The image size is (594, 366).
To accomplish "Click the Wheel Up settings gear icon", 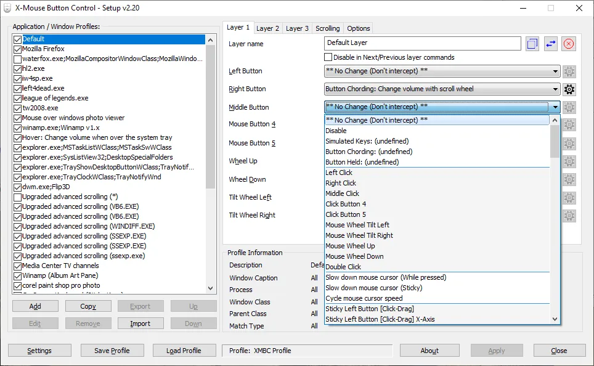I will (x=569, y=161).
